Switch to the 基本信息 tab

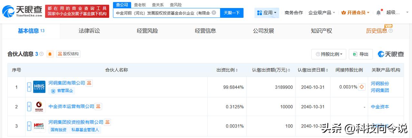[x=31, y=31]
